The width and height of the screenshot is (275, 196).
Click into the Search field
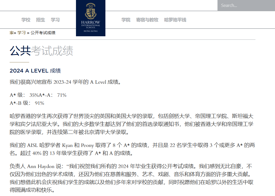click(246, 5)
